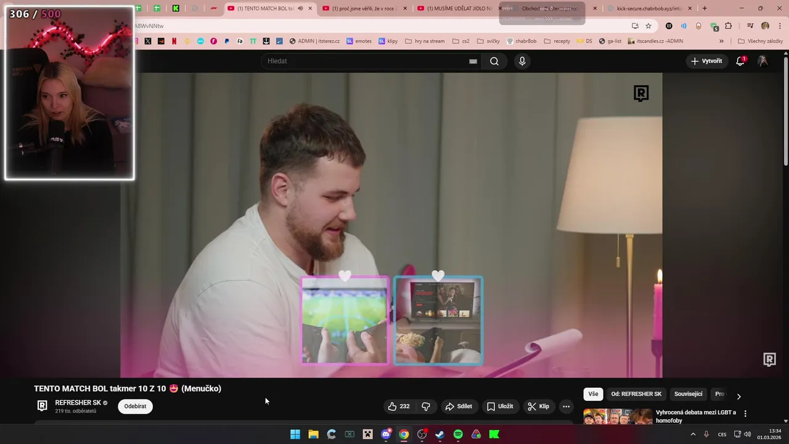Screen dimensions: 789x444
Task: Bookmark this page with the star
Action: pos(648,26)
